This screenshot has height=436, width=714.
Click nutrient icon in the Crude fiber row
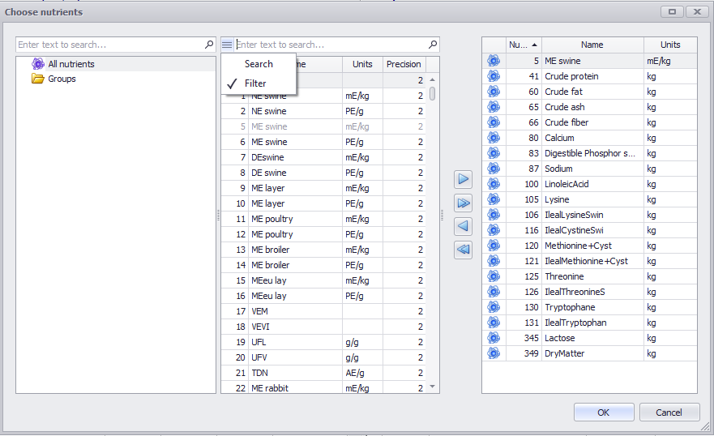click(x=494, y=122)
